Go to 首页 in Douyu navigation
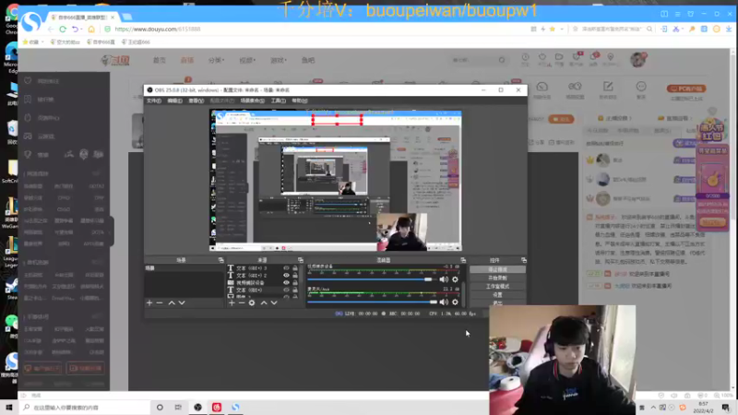 click(159, 60)
